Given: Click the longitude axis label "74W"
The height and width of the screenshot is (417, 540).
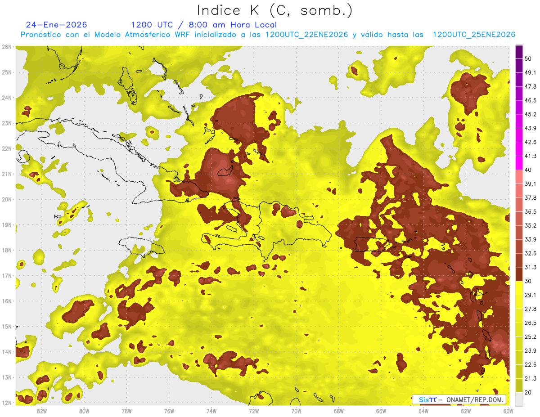Looking at the screenshot, I should point(211,411).
